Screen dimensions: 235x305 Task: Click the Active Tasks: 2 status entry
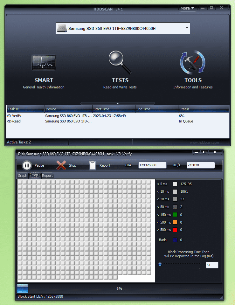click(x=19, y=142)
